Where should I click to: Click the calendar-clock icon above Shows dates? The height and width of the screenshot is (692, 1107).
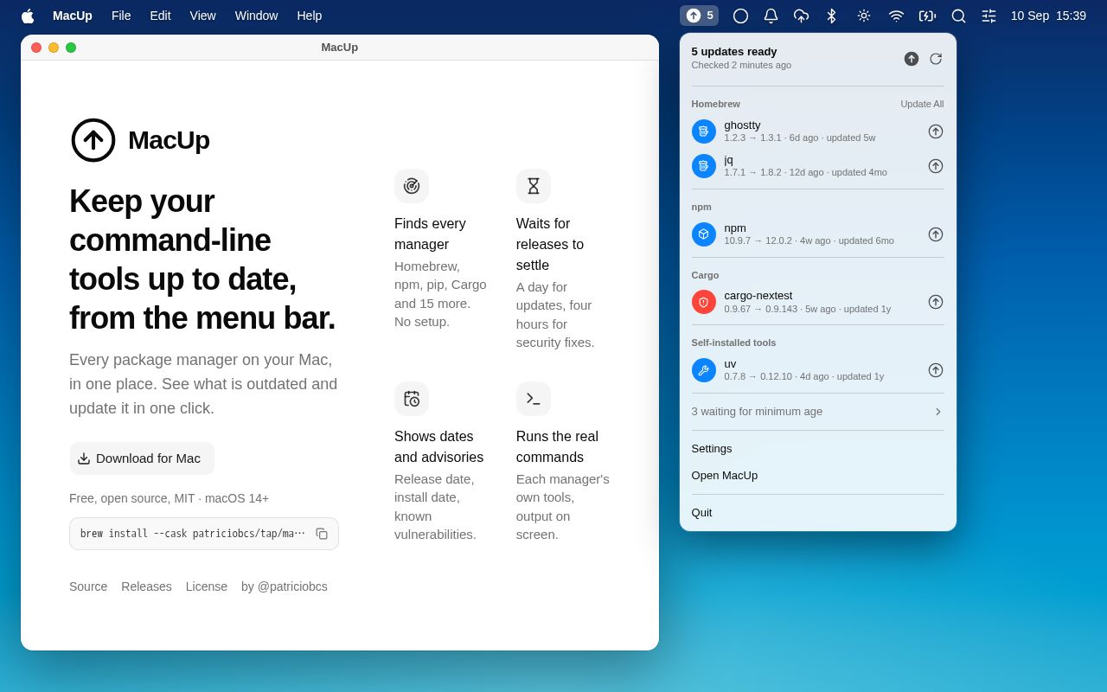412,399
